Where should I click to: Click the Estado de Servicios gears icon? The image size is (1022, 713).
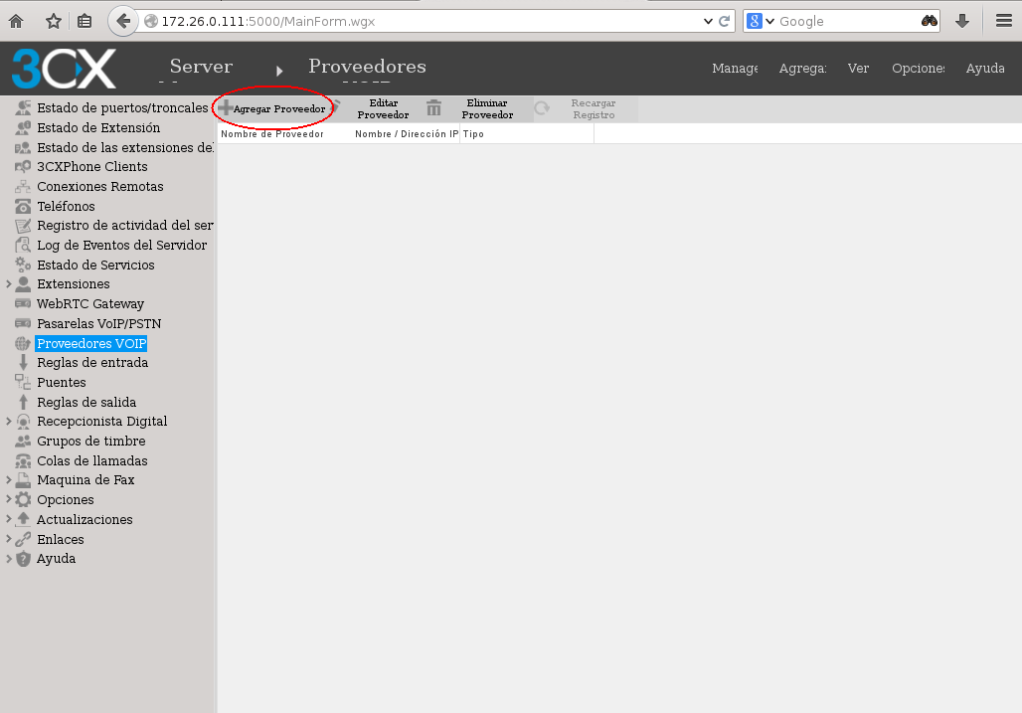tap(22, 265)
